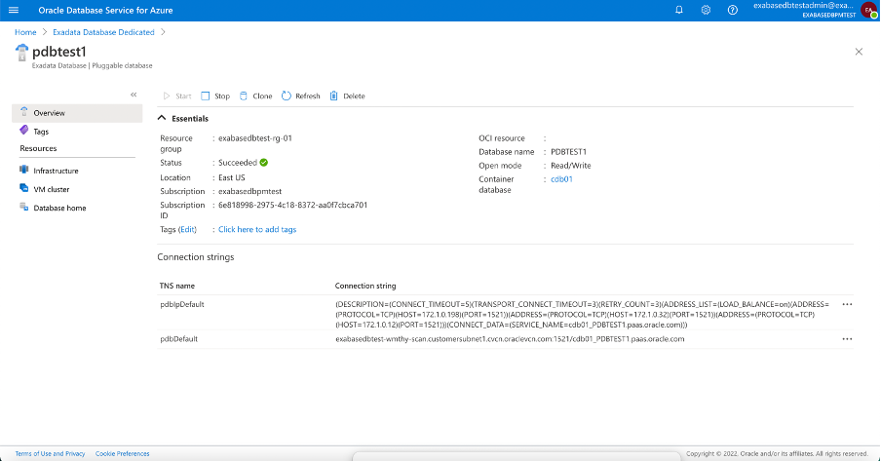Select the pdbDefault connection string text
Image resolution: width=881 pixels, height=462 pixels.
pos(510,339)
